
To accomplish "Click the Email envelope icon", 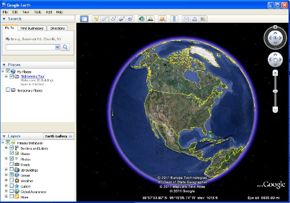I will [186, 19].
